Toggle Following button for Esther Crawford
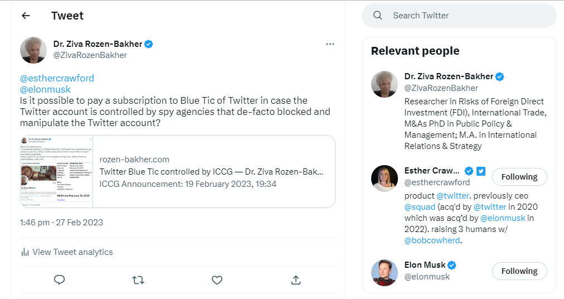This screenshot has width=564, height=299. (x=519, y=177)
